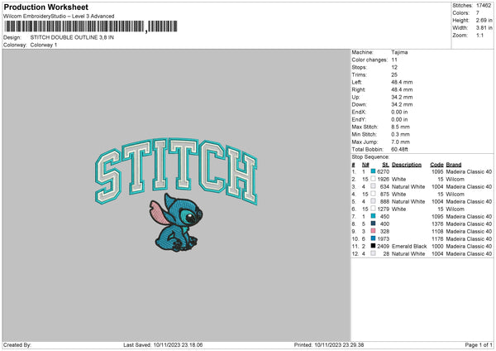This screenshot has width=496, height=351.
Task: Pick the pink swatch in stop row 328
Action: [374, 231]
